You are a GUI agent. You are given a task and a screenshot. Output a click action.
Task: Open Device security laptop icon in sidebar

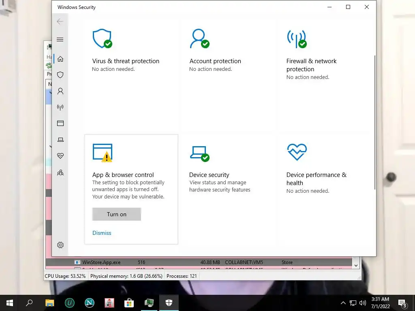tap(60, 140)
